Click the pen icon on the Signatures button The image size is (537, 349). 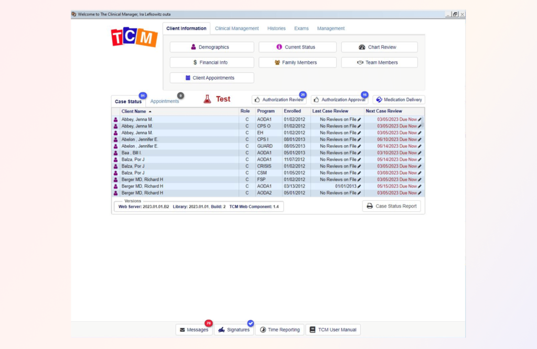point(221,330)
